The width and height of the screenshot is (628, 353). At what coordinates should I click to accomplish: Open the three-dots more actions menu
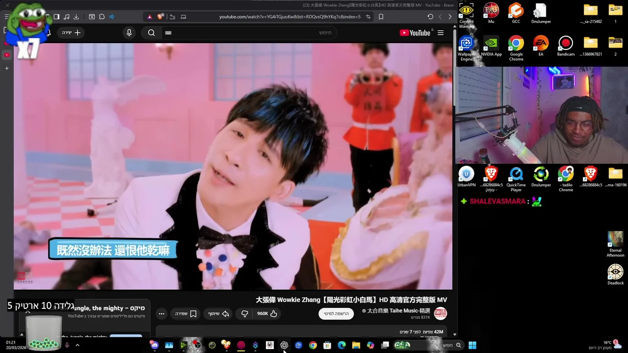pyautogui.click(x=161, y=314)
